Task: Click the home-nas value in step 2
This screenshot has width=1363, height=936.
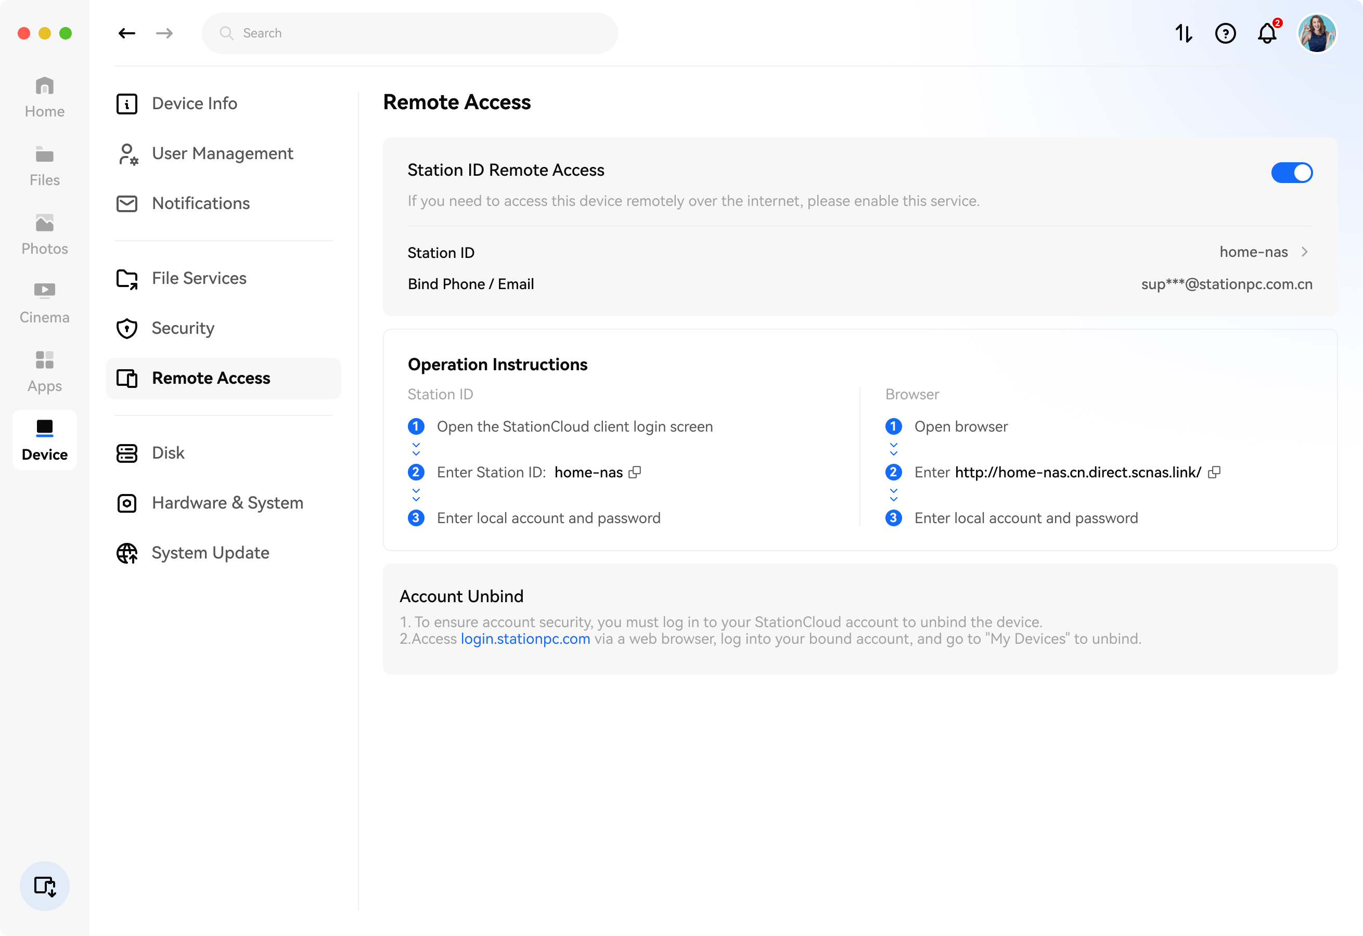Action: point(588,473)
